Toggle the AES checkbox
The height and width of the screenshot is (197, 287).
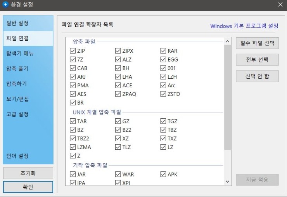click(73, 94)
